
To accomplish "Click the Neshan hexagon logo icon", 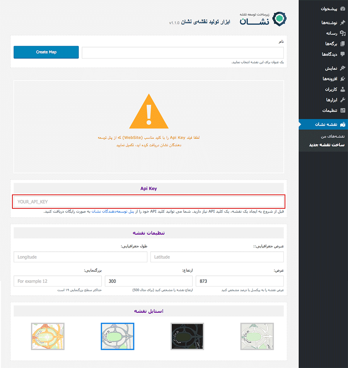I will coord(280,19).
